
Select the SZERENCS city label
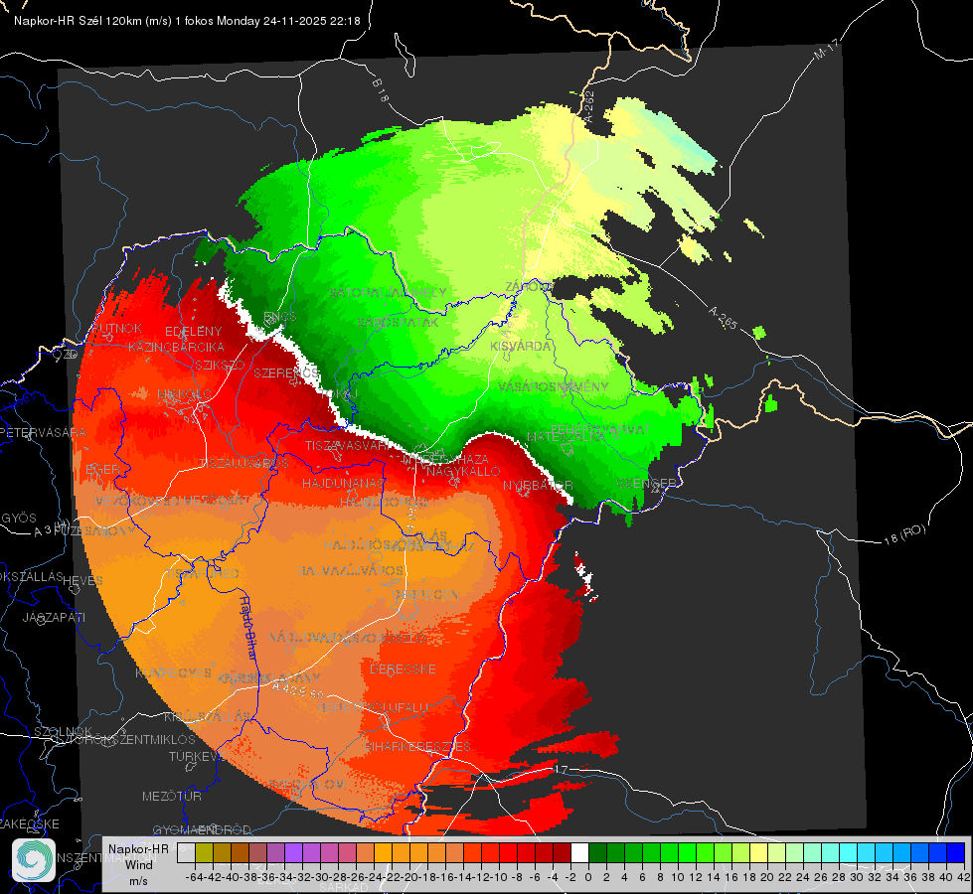[286, 373]
